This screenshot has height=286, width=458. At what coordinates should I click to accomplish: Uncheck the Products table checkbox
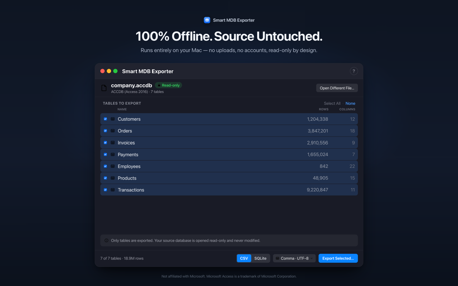coord(105,178)
